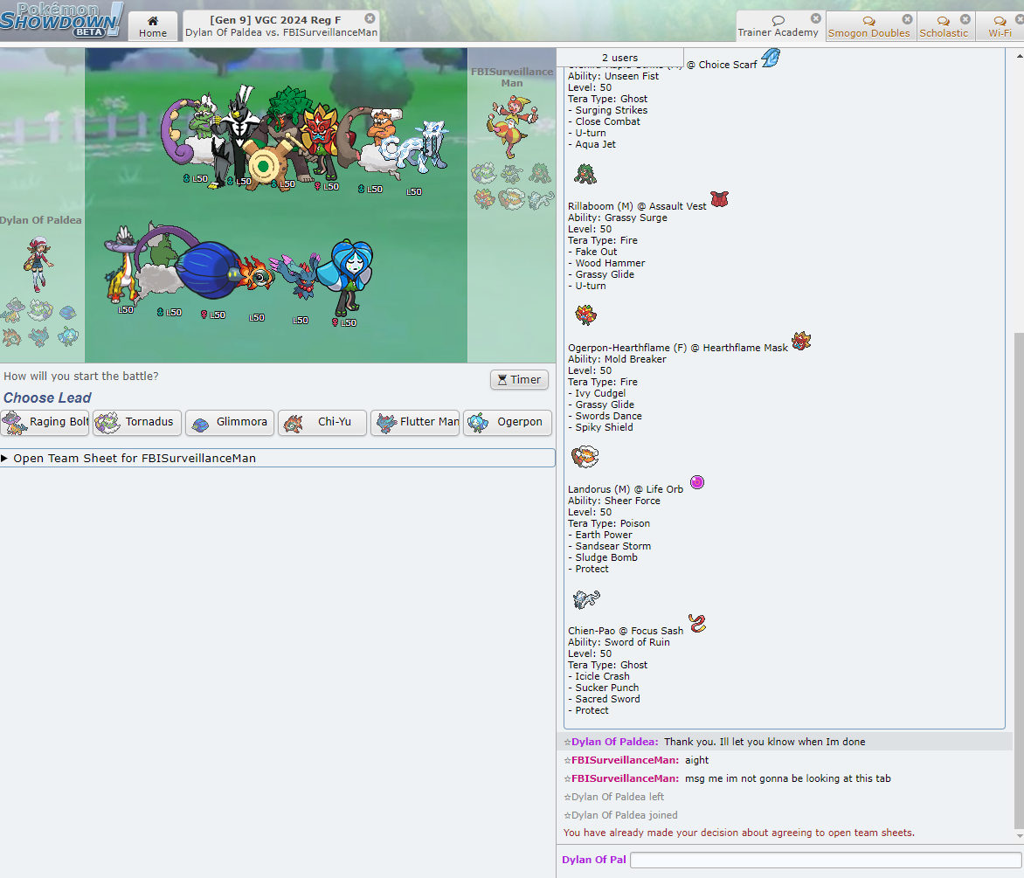Click the Chi-Yu sprite on the field
This screenshot has height=878, width=1024.
pos(257,274)
